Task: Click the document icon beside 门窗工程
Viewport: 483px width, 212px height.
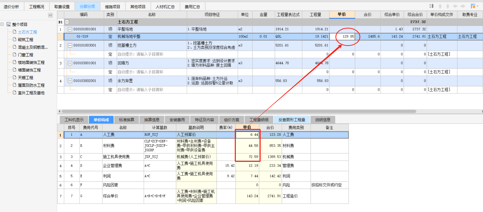Action: [15, 54]
